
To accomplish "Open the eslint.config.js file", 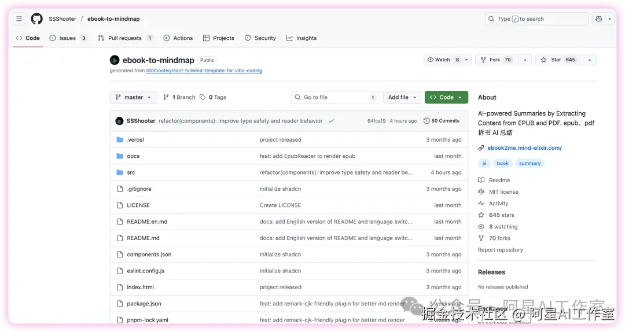I will coord(145,271).
